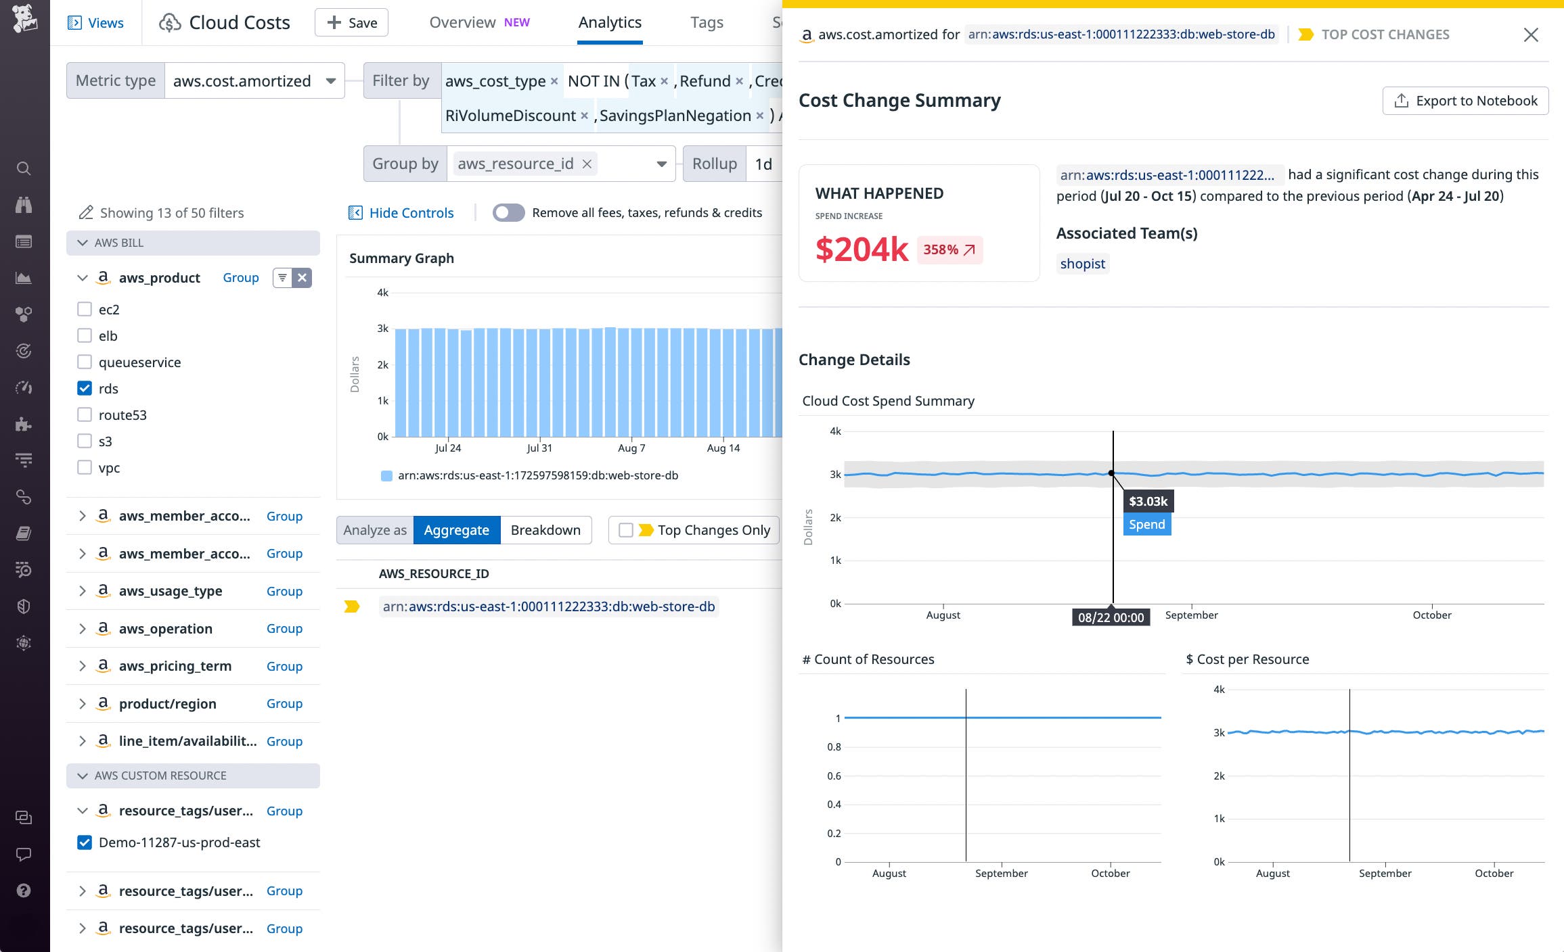Collapse the AWS BILL section
Screen dimensions: 1564x952
pos(82,243)
